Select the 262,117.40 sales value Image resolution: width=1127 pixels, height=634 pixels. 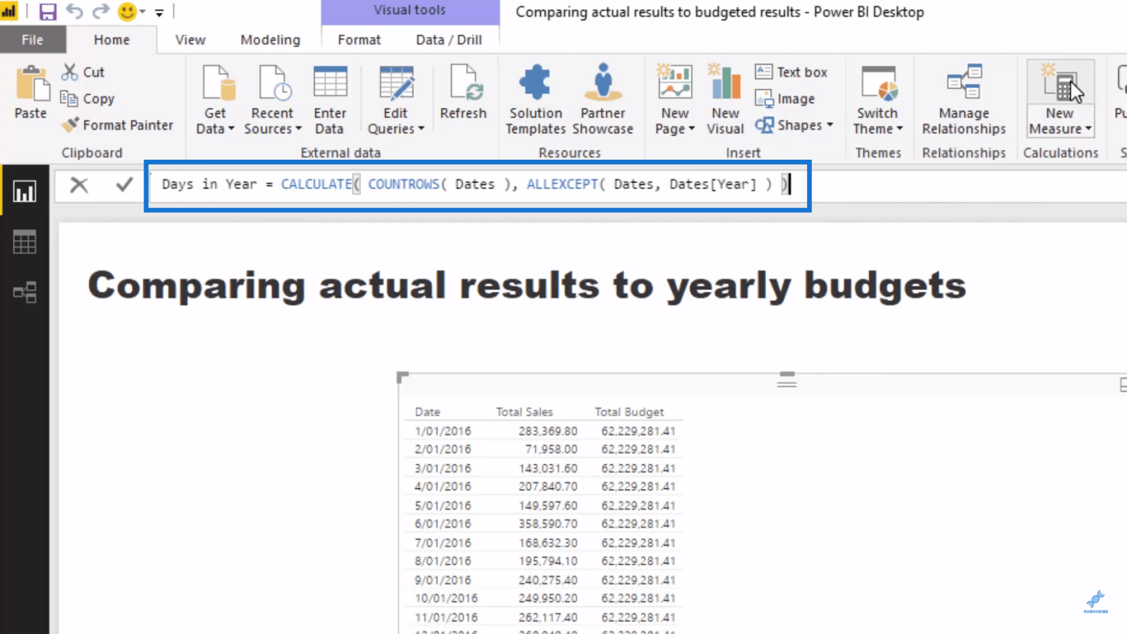(x=548, y=617)
